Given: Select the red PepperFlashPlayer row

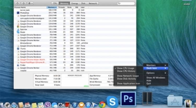Looking at the screenshot, I should (x=75, y=62).
